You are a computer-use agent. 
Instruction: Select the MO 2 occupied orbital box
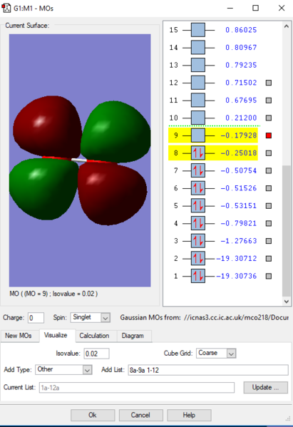[198, 259]
